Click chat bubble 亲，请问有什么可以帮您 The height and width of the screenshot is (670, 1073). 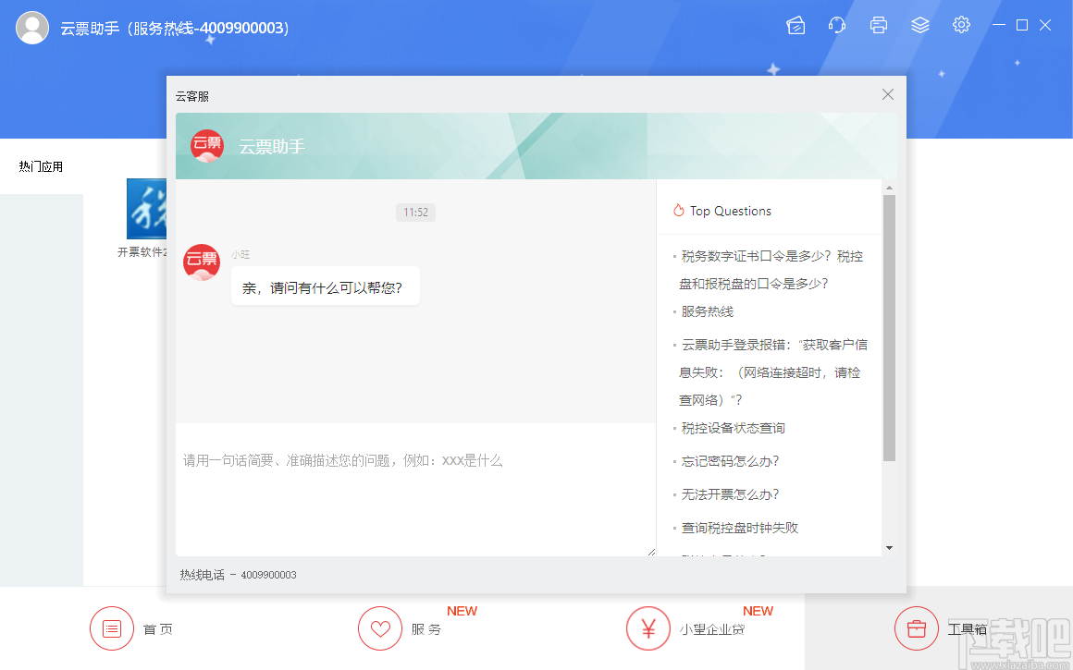pos(325,287)
